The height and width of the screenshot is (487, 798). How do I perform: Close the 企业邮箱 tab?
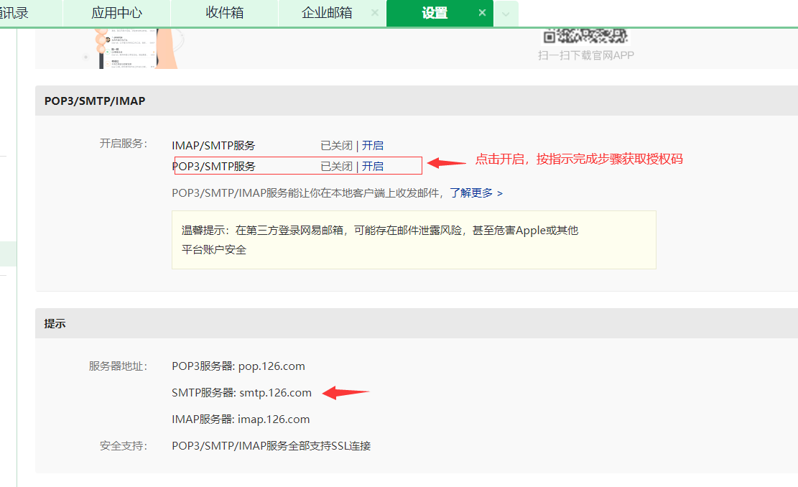pyautogui.click(x=375, y=13)
